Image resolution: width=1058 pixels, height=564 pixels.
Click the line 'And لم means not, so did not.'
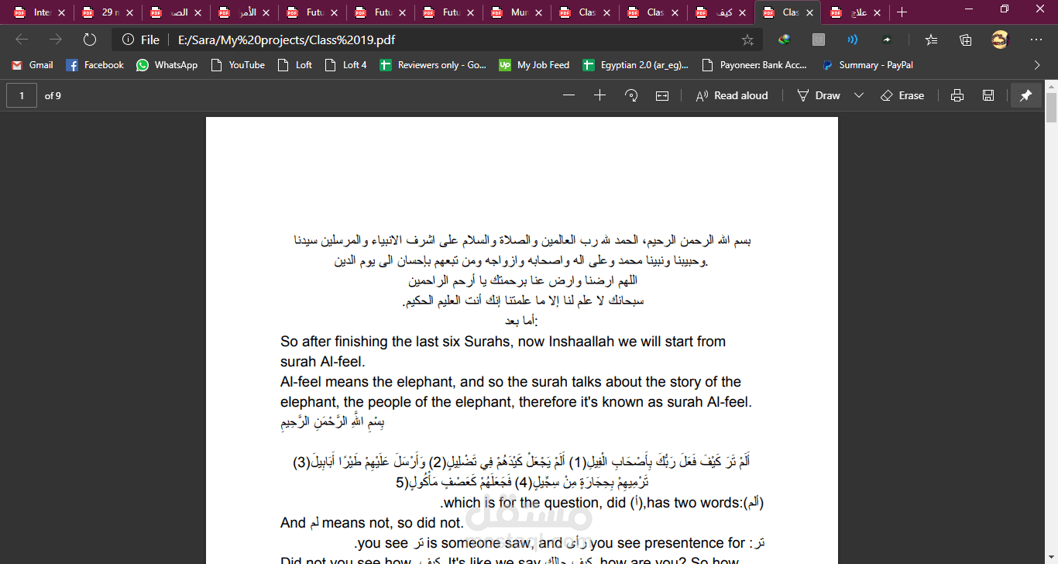pos(372,523)
